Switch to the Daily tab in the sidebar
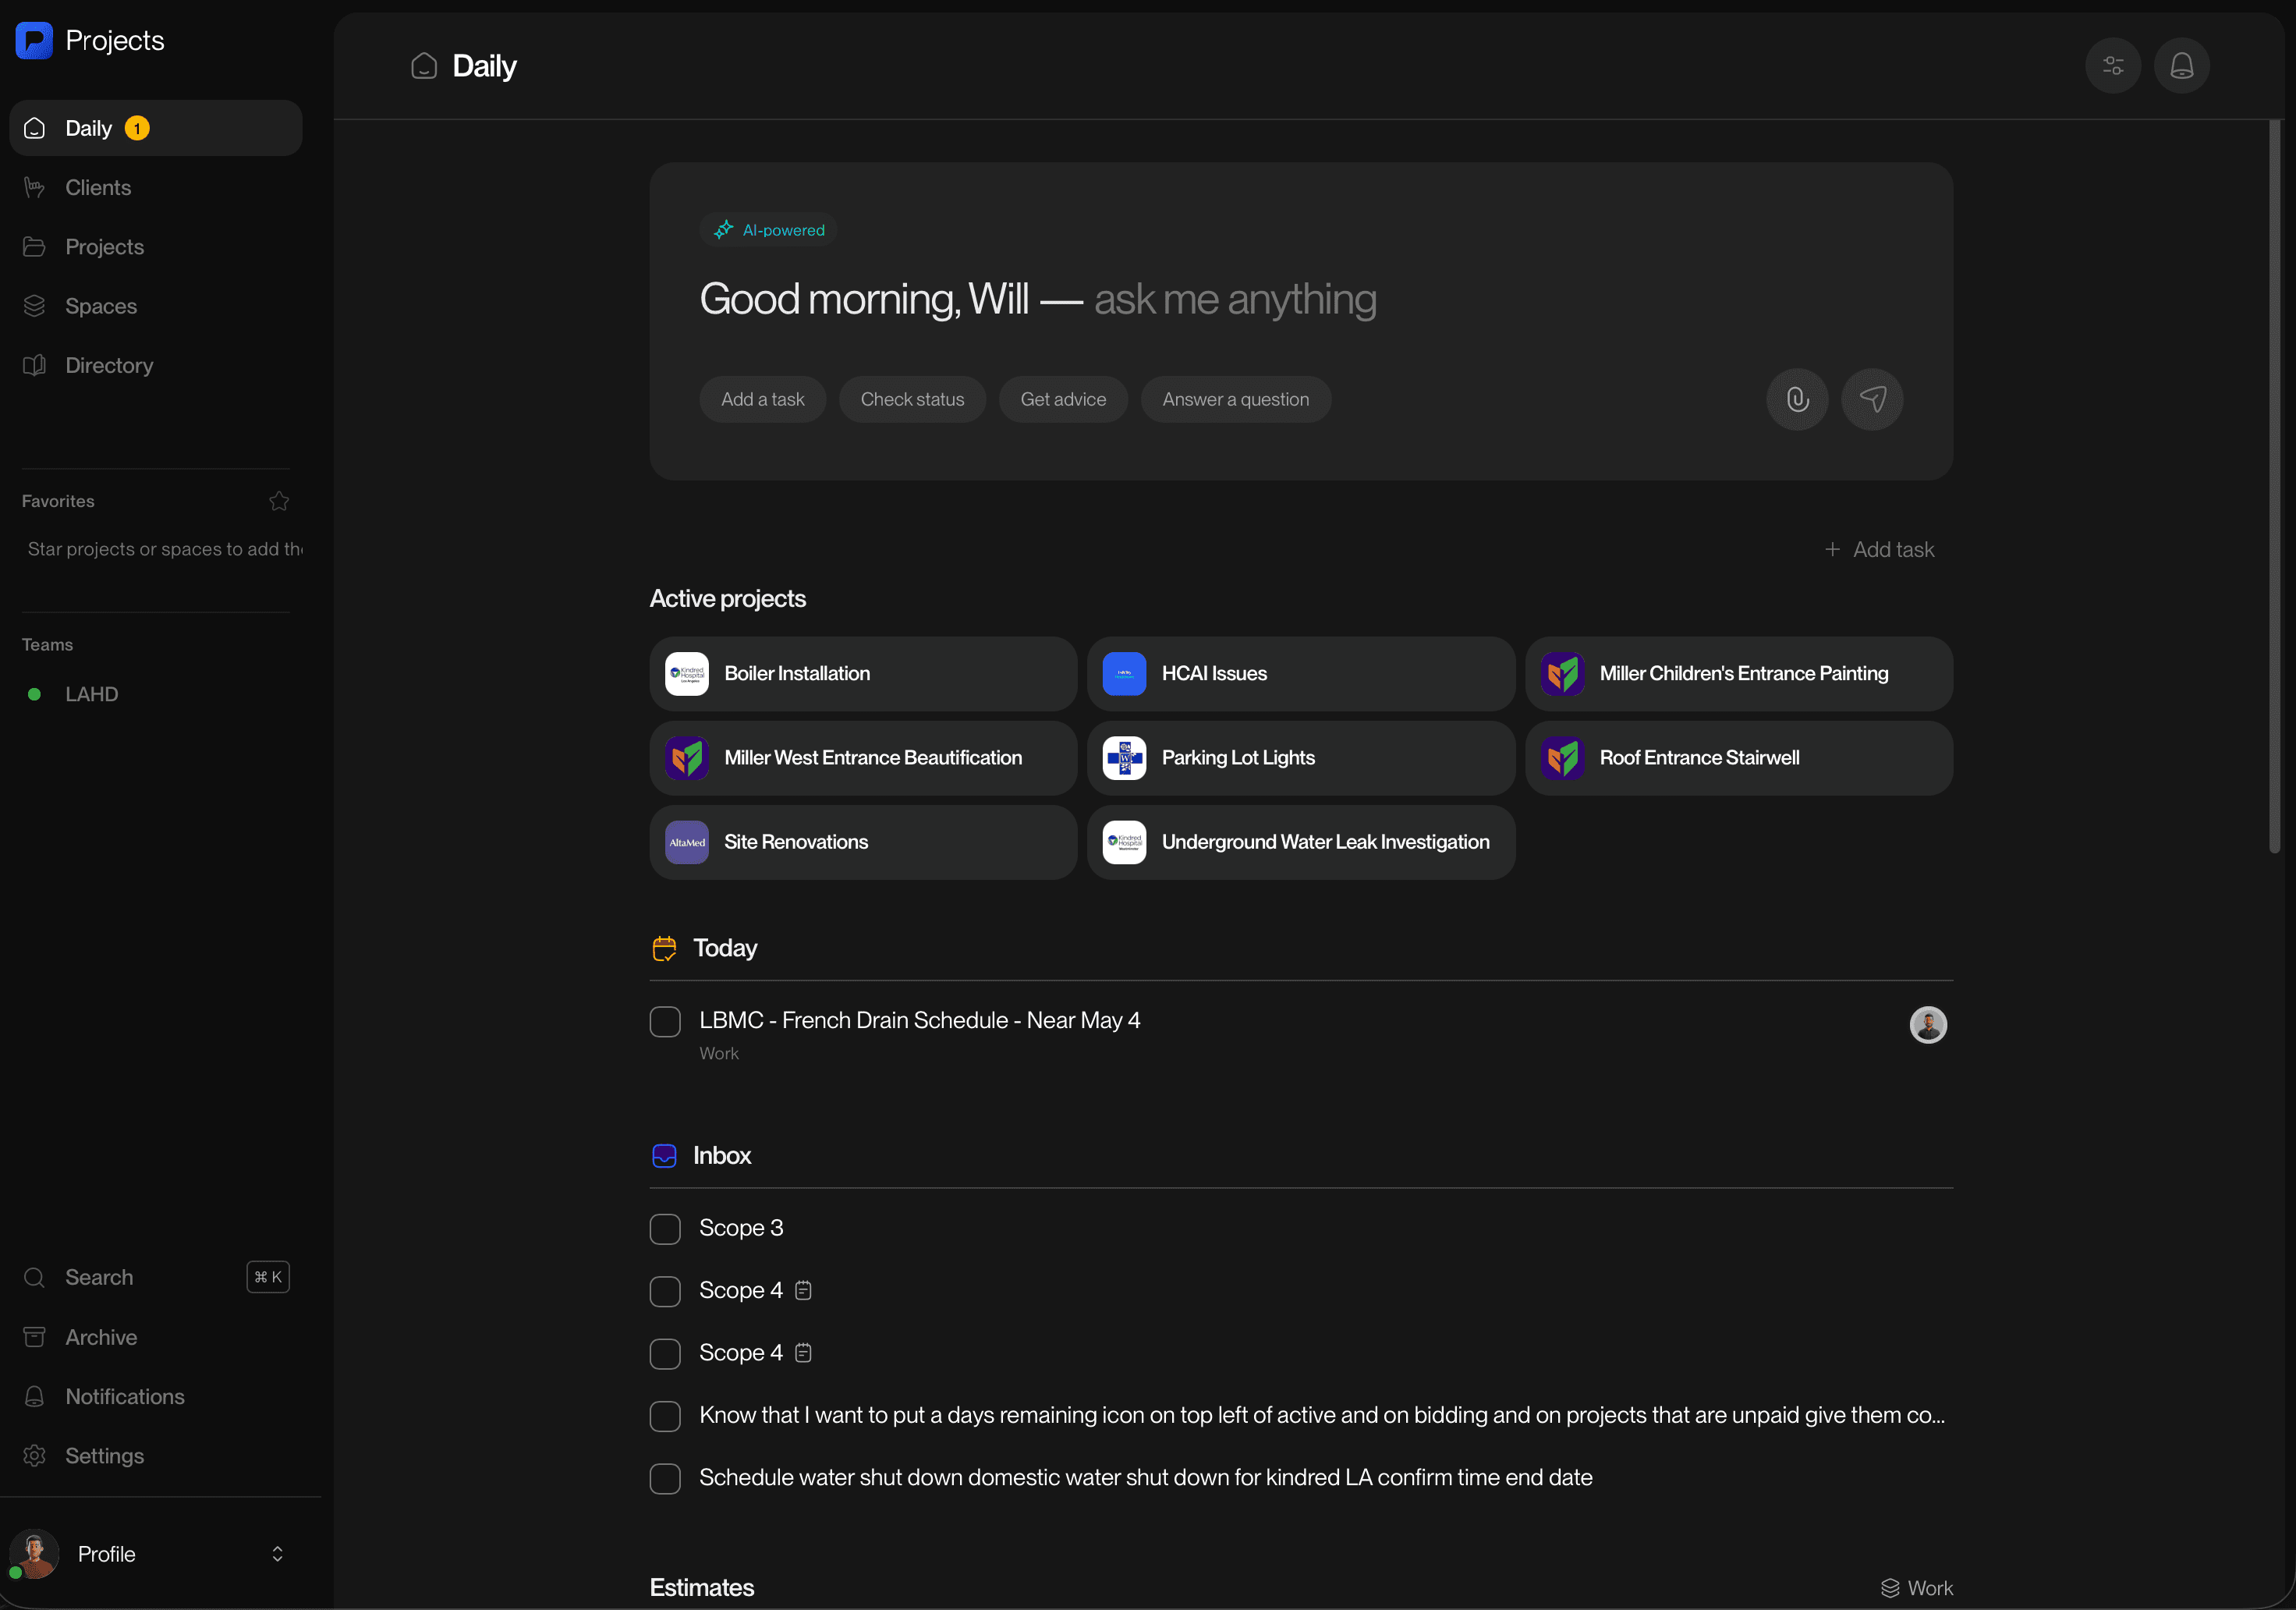Screen dimensions: 2296x1610 coord(88,128)
